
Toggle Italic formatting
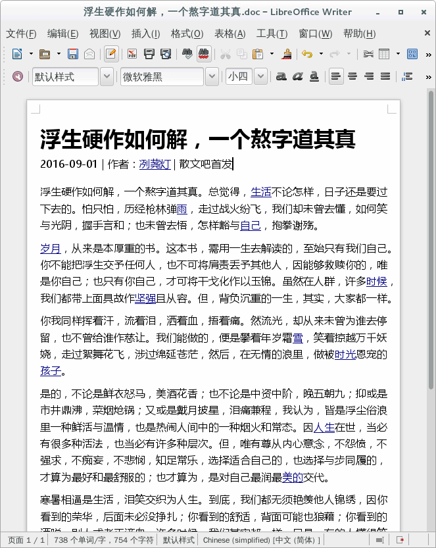[298, 76]
